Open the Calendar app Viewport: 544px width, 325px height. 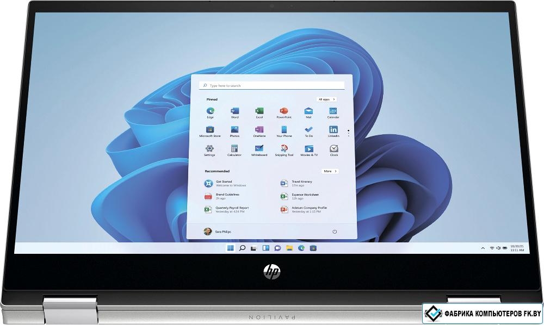point(333,112)
